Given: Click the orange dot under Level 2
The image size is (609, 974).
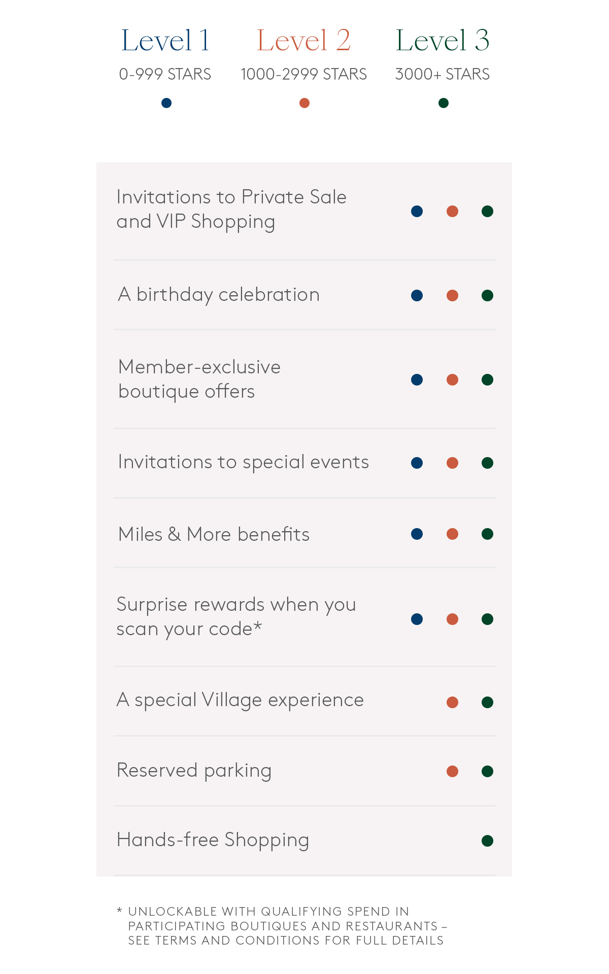Looking at the screenshot, I should point(304,103).
